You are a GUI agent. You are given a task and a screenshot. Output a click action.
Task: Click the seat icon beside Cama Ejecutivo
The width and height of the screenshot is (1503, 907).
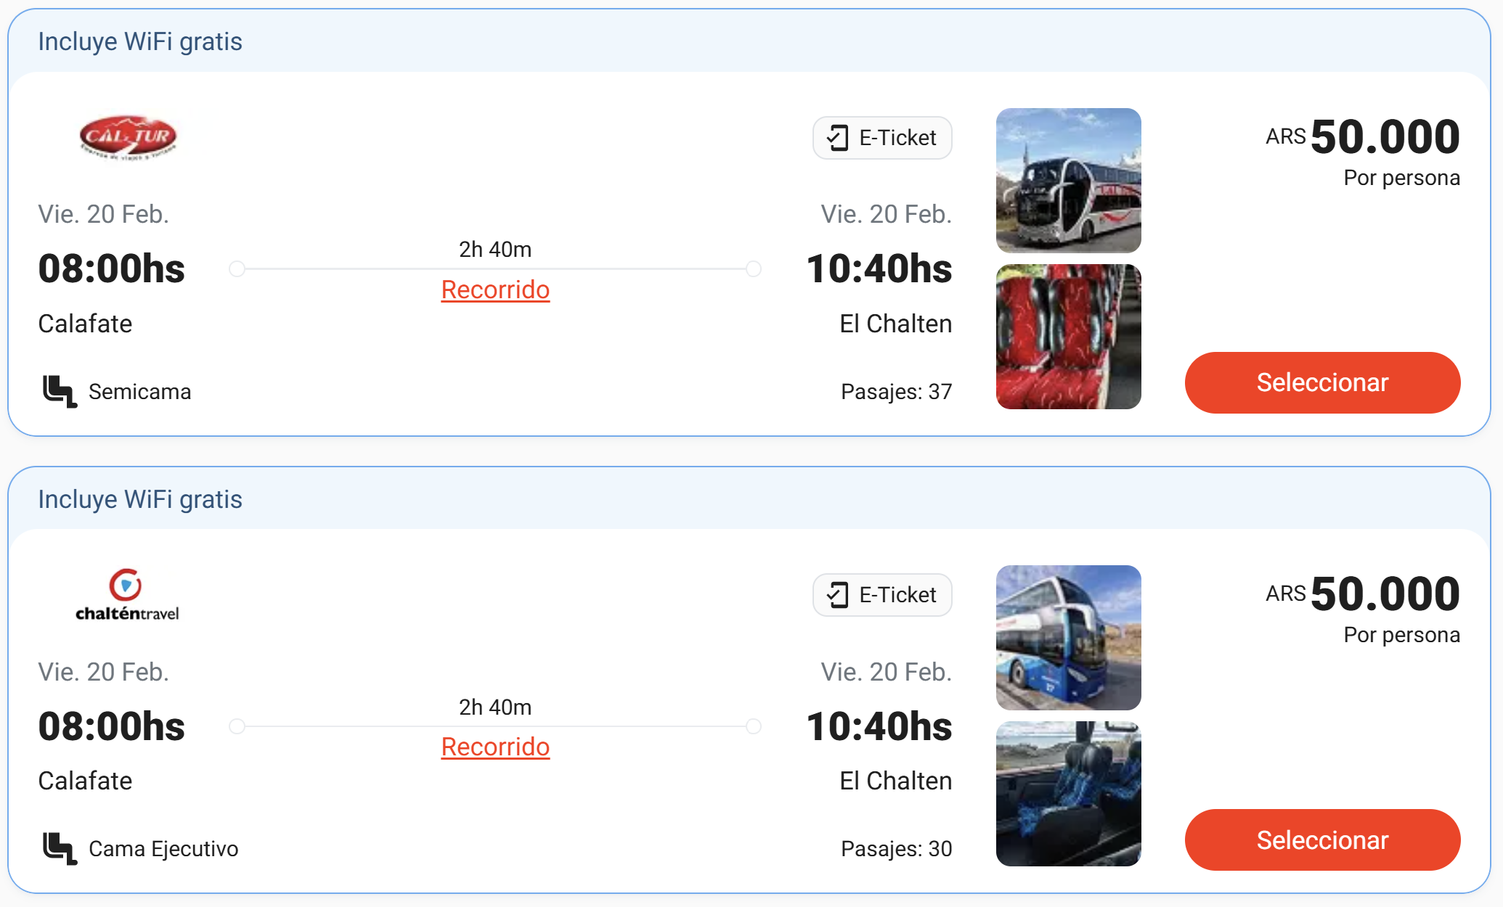tap(60, 849)
